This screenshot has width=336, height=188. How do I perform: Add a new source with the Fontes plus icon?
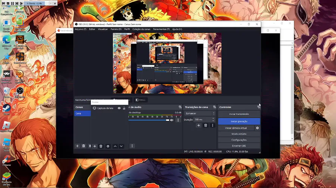94,146
